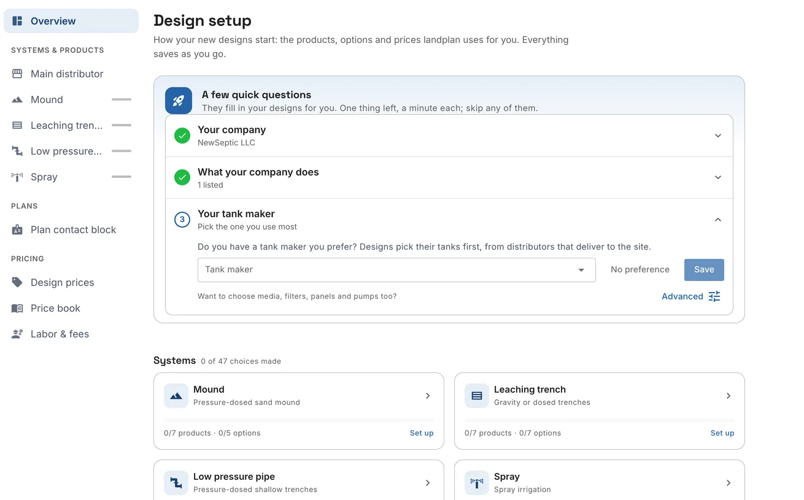
Task: Click the Mound card progress bar
Action: pos(299,420)
